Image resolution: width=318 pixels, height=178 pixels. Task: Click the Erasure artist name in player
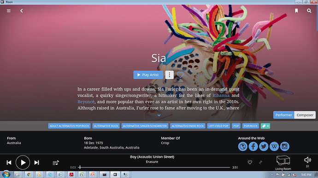click(152, 162)
